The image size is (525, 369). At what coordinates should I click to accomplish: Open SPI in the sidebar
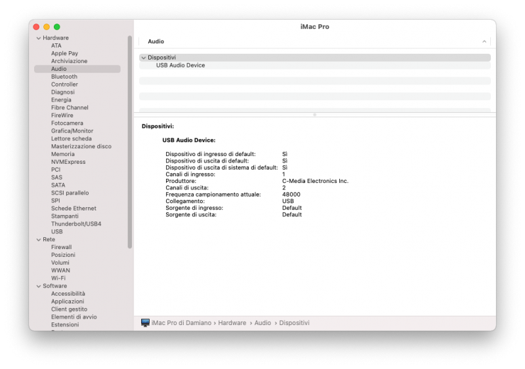(56, 201)
